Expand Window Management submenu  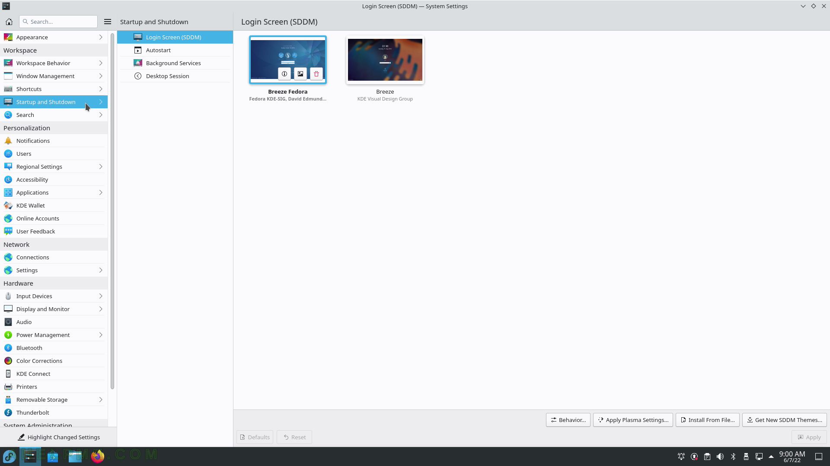click(x=101, y=76)
